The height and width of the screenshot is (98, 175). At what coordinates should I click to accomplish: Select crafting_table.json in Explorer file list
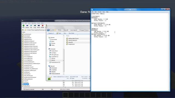72,40
